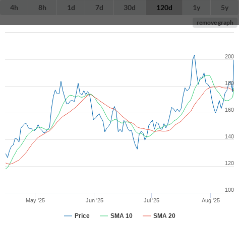Click the 200 value on price axis

coord(229,56)
